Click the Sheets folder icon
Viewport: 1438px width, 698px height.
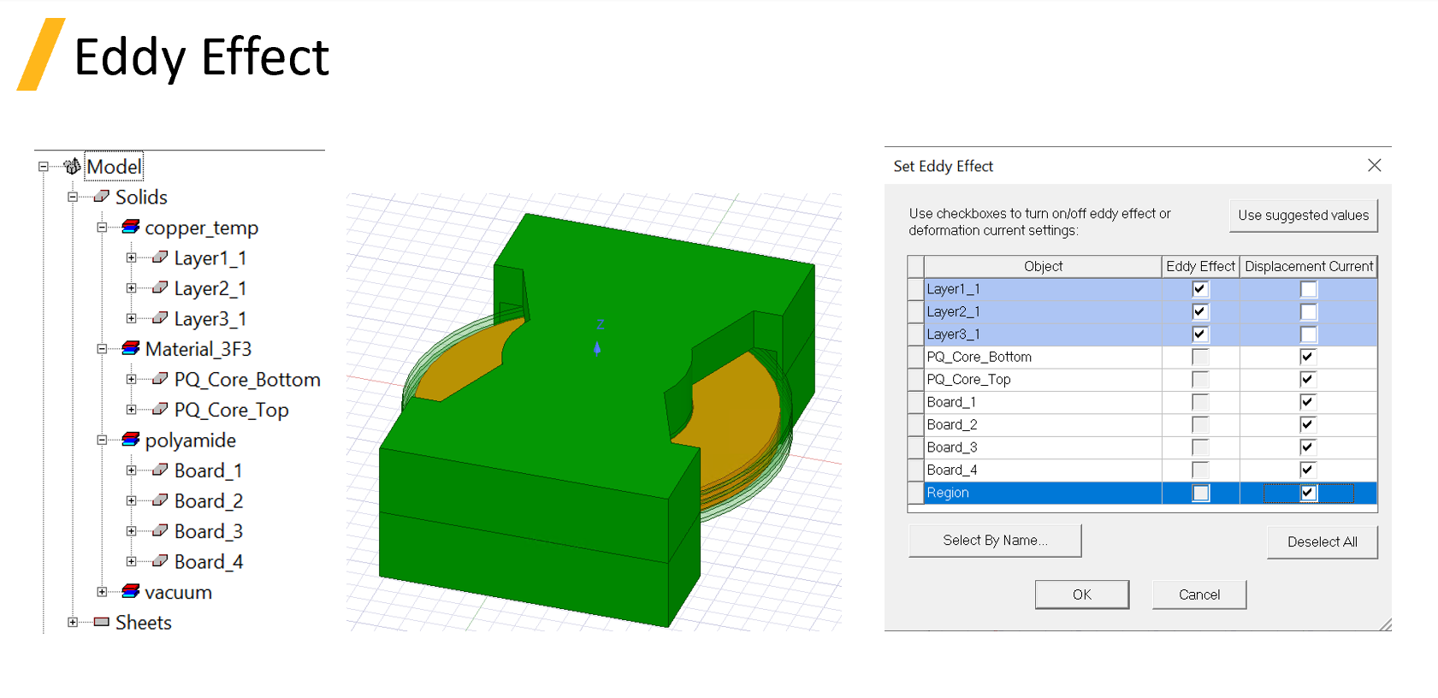pyautogui.click(x=102, y=622)
